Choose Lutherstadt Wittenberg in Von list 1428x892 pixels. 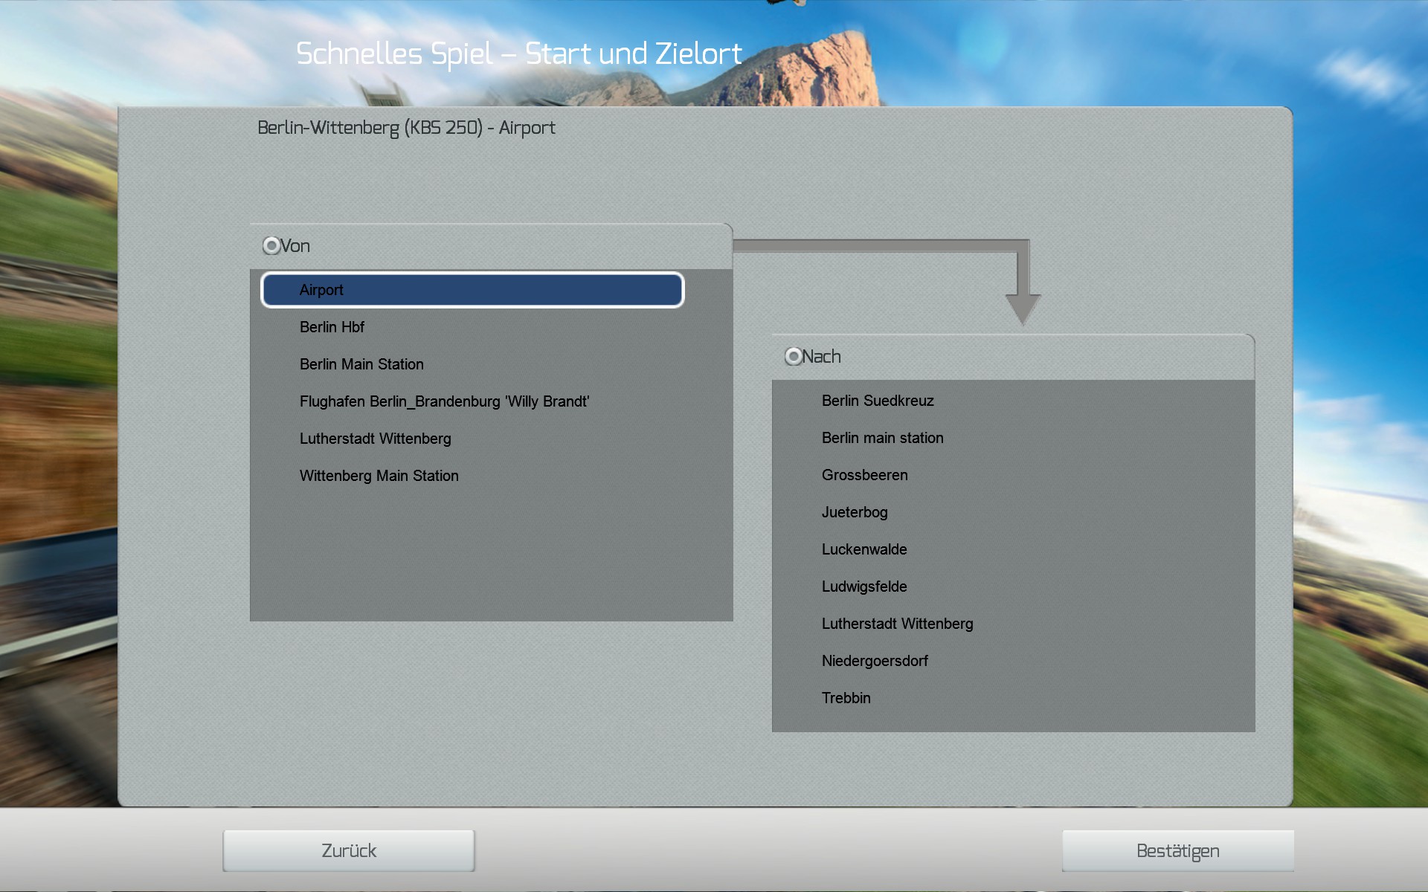(x=375, y=439)
